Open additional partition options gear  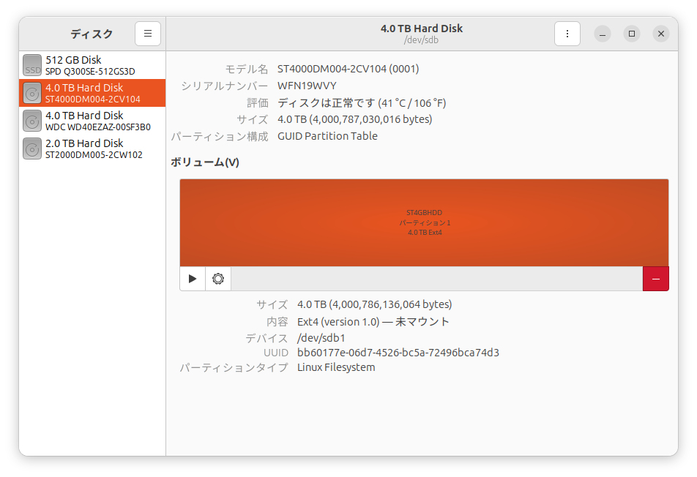point(218,279)
